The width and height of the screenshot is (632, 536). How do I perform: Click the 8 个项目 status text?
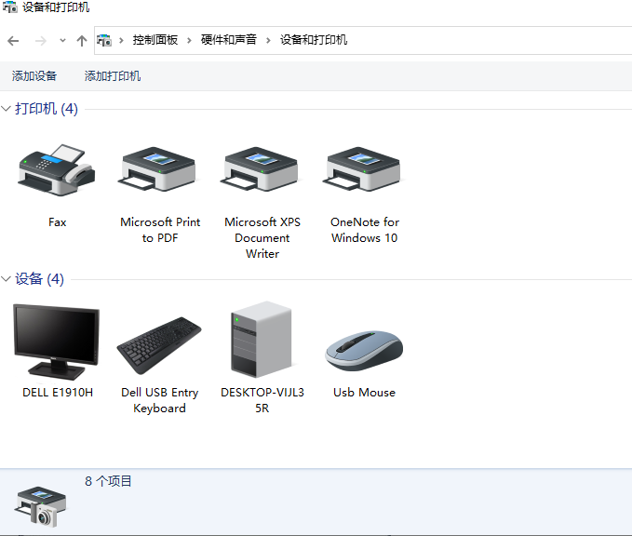[x=108, y=481]
